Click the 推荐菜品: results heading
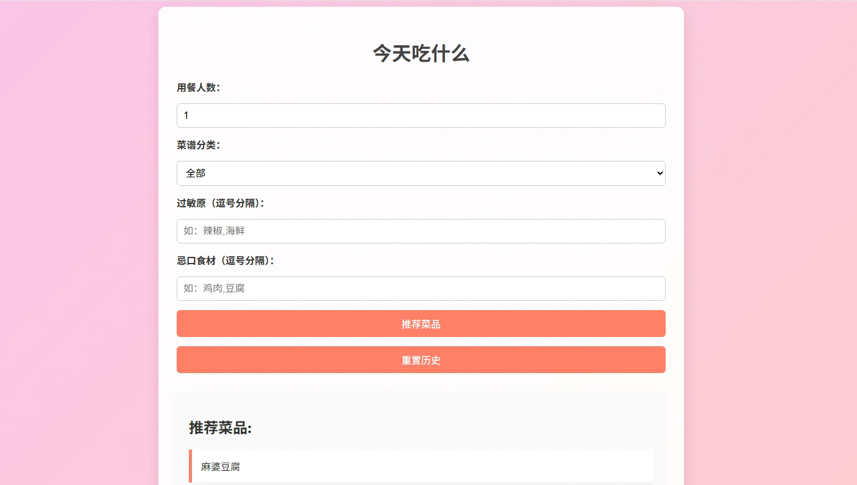 pyautogui.click(x=220, y=428)
